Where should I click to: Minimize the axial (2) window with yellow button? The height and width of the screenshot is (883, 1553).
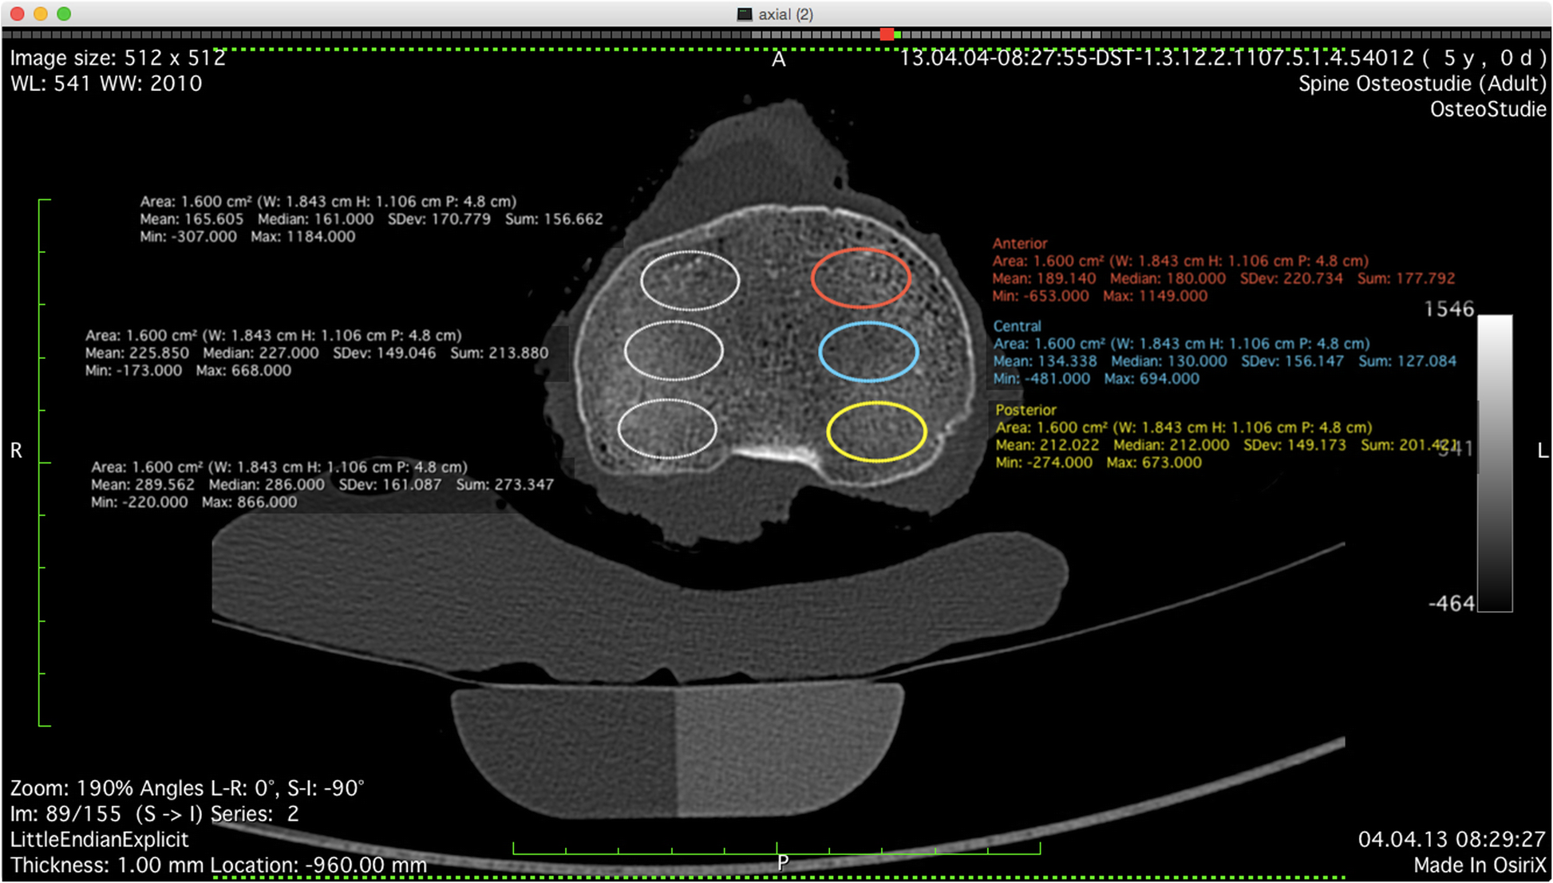point(41,14)
